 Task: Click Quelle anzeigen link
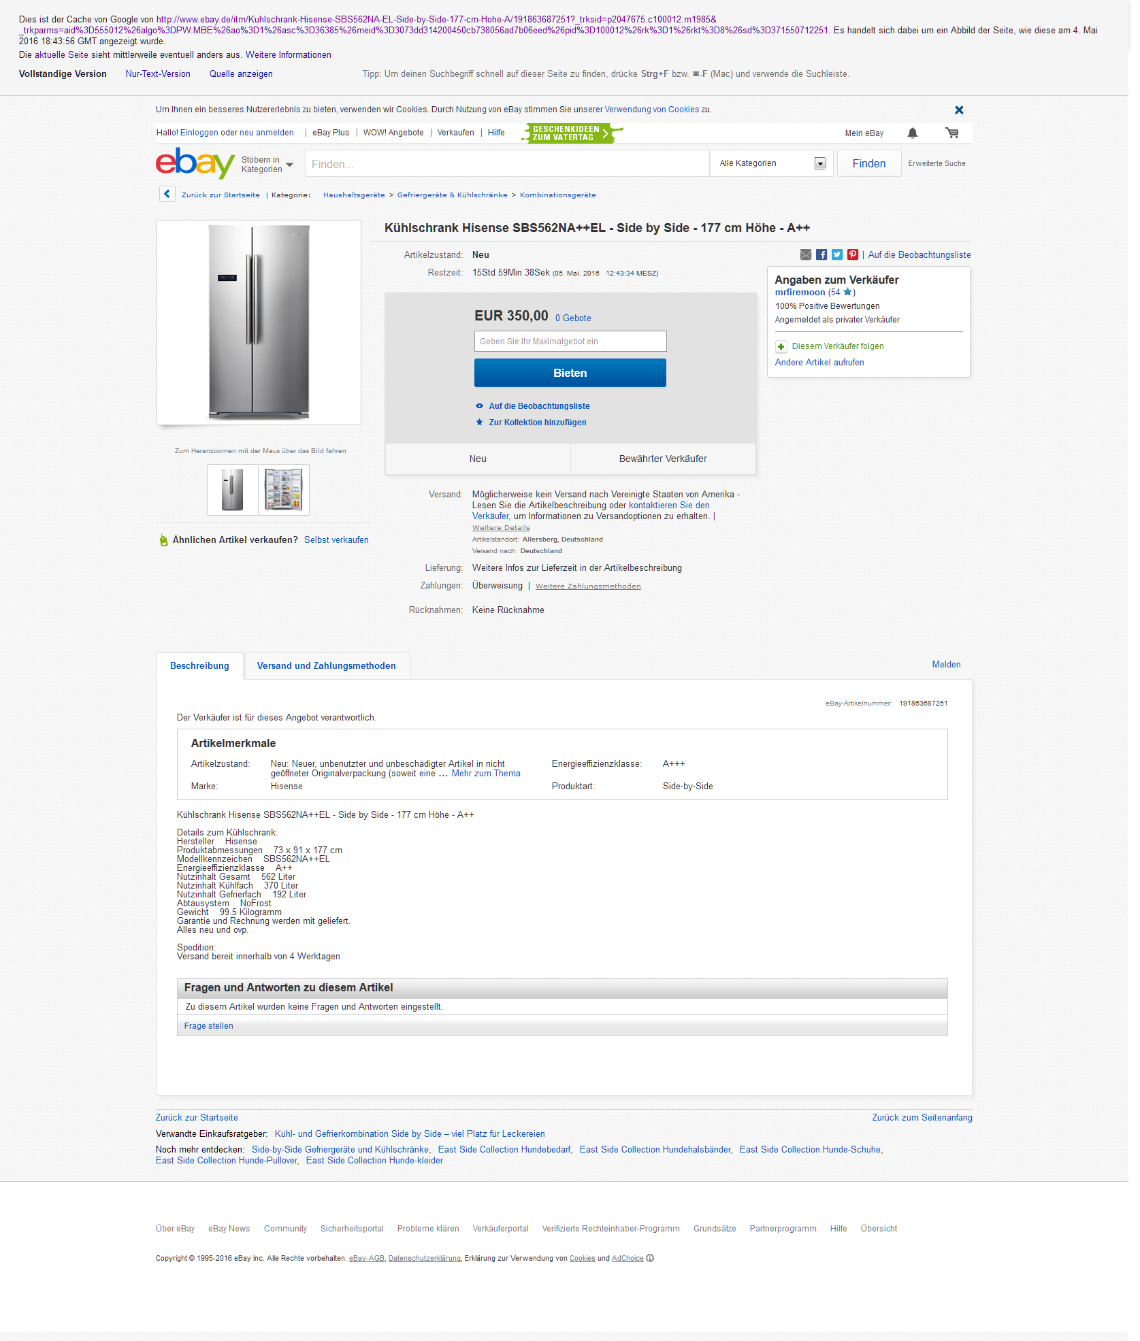click(241, 74)
